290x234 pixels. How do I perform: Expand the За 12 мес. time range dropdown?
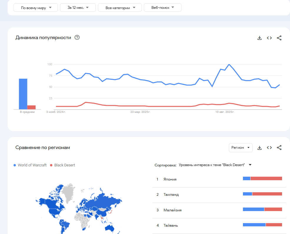click(x=78, y=8)
